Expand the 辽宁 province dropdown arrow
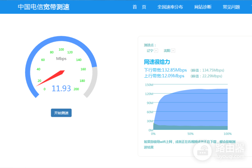The image size is (252, 168). tap(156, 51)
